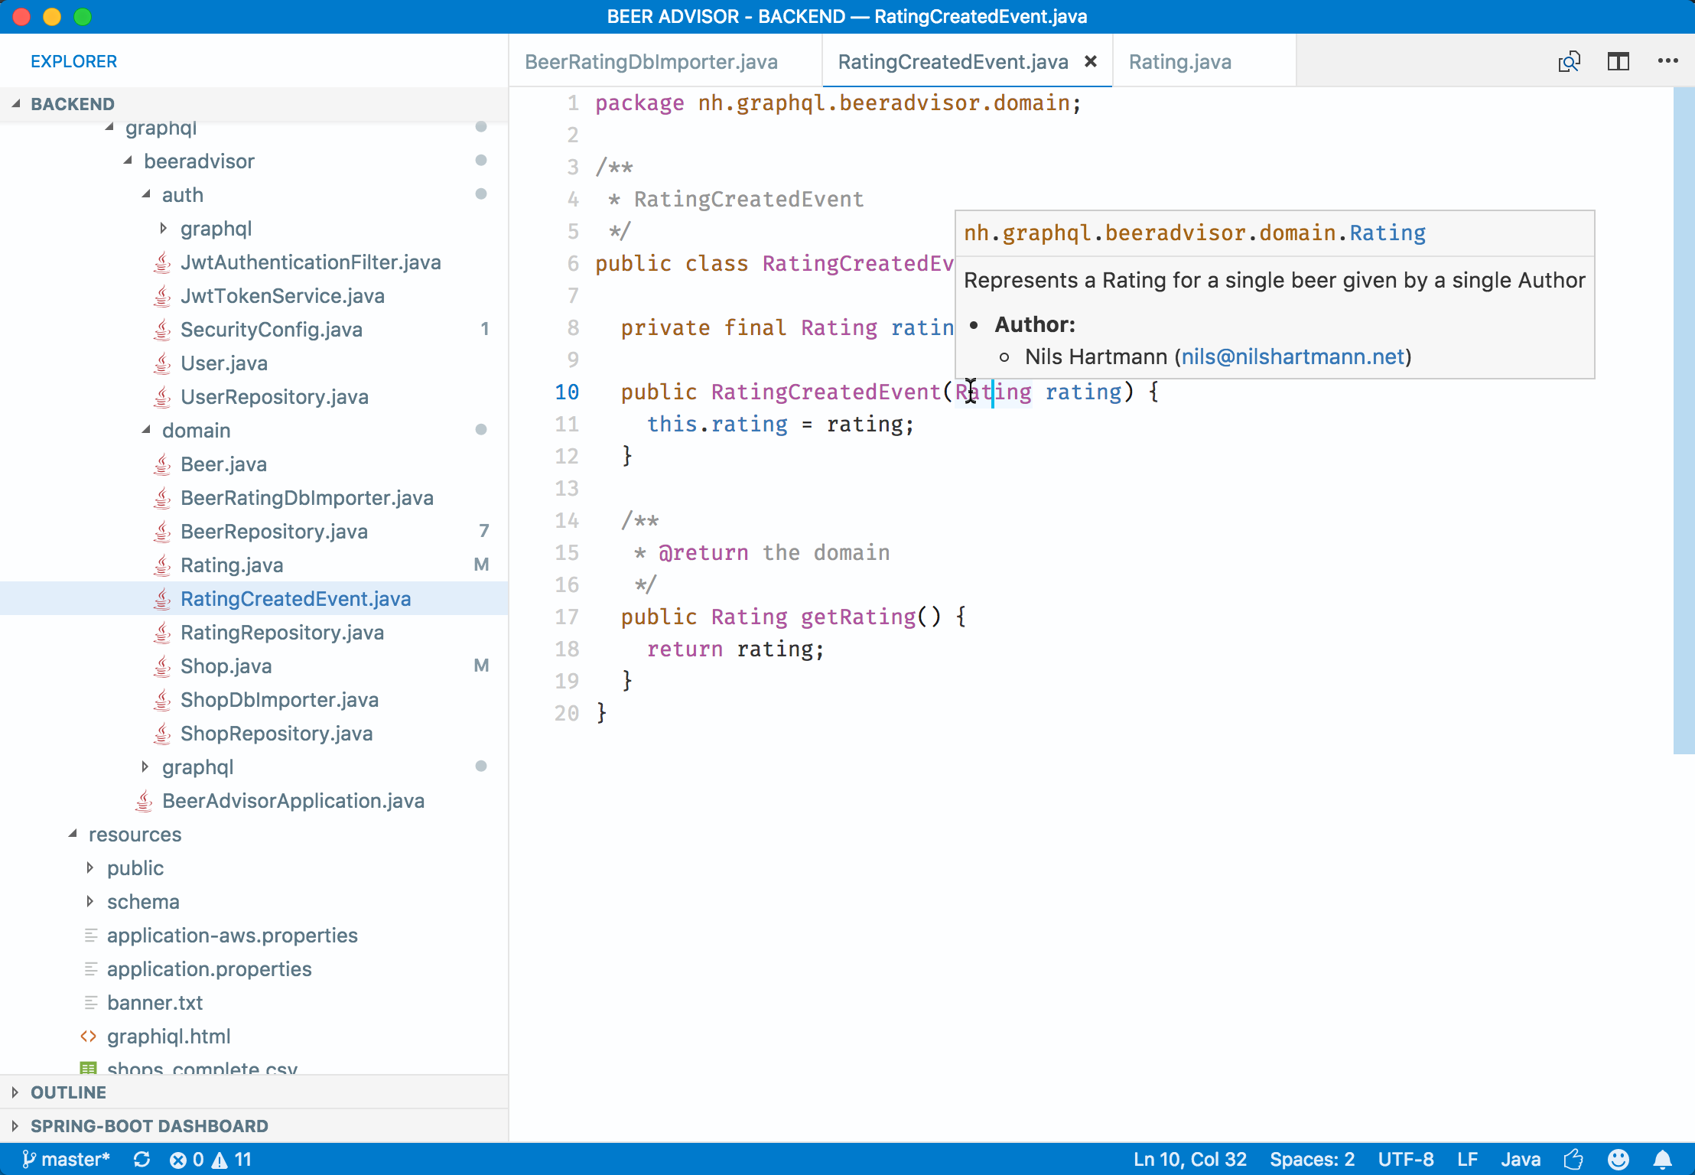Open SecurityConfig.java in the explorer

pyautogui.click(x=271, y=329)
